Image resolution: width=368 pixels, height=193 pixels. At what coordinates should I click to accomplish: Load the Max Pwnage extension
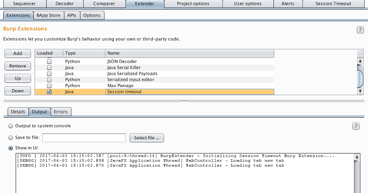pyautogui.click(x=49, y=85)
